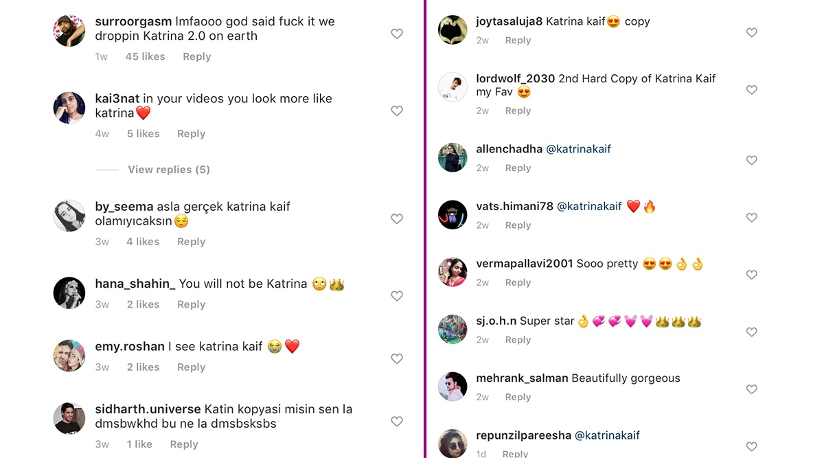Toggle like on mehrank_salman's comment
Image resolution: width=824 pixels, height=458 pixels.
click(x=752, y=389)
